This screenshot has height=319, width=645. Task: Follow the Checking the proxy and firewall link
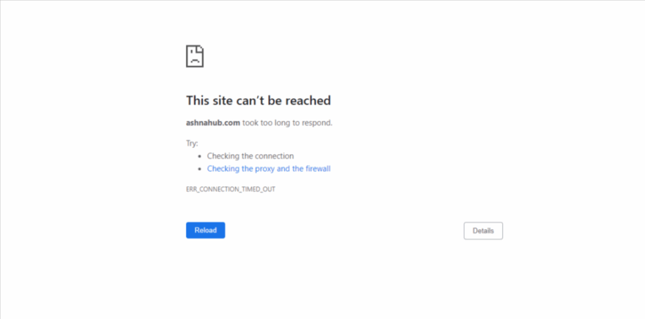[268, 169]
